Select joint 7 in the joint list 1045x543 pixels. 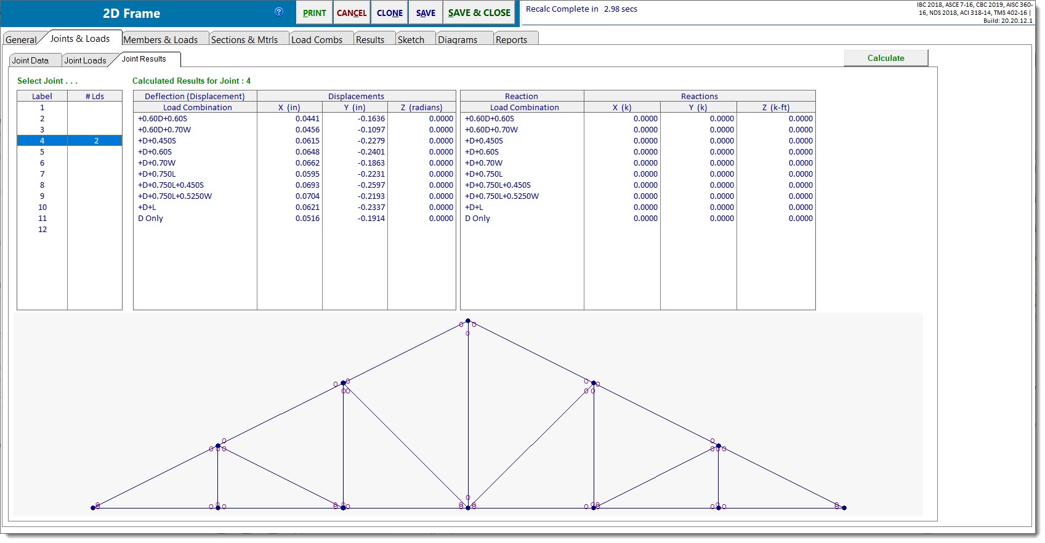42,174
